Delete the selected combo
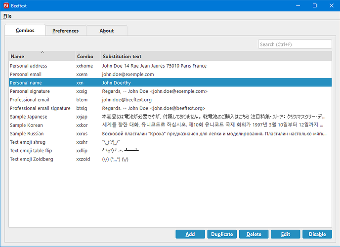Image resolution: width=340 pixels, height=247 pixels. 254,234
